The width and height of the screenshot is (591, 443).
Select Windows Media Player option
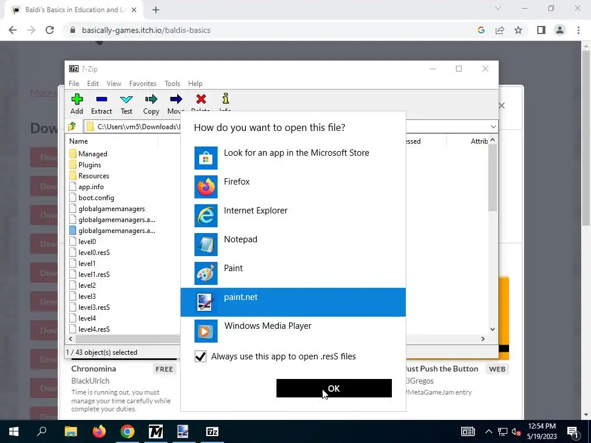point(293,331)
